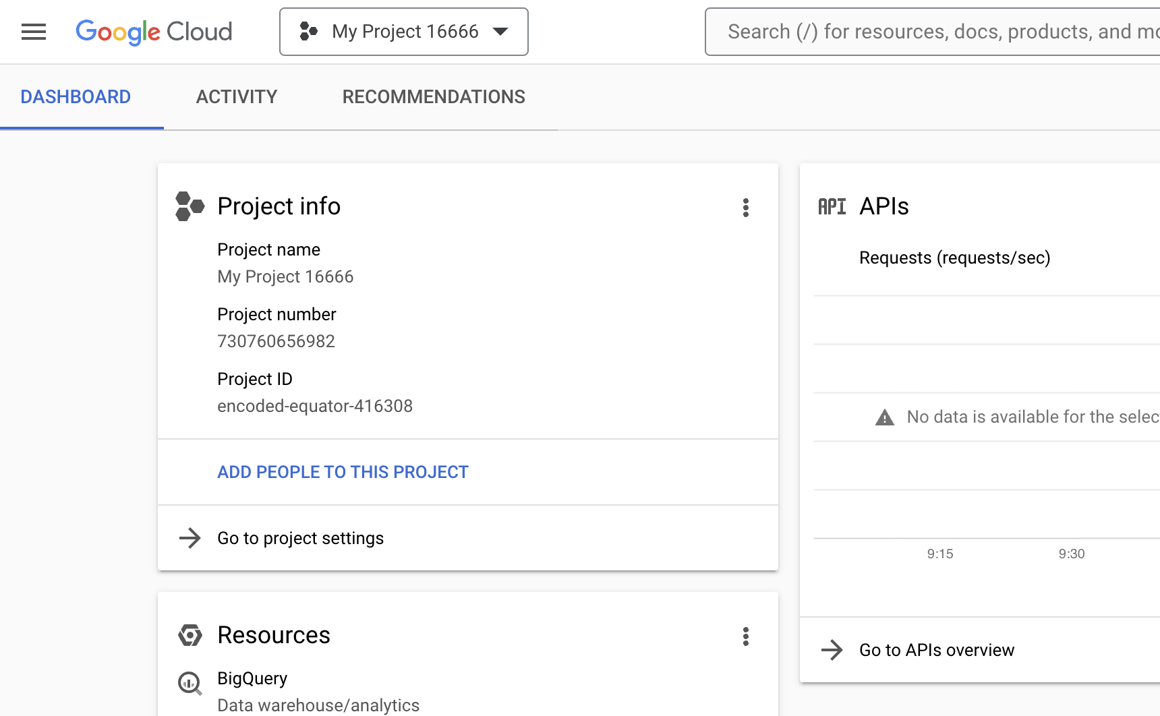Click Data warehouse/analytics description
The width and height of the screenshot is (1160, 716).
318,705
